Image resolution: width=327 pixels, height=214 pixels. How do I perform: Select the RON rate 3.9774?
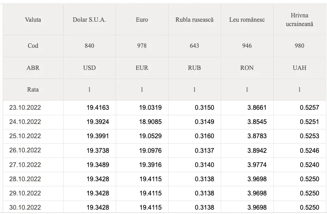coord(257,165)
